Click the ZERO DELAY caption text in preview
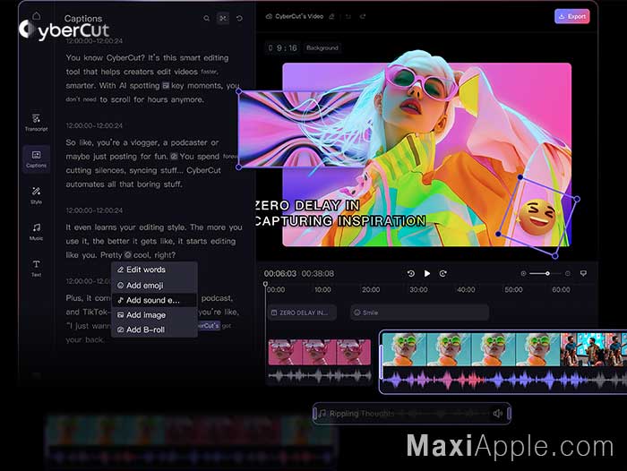This screenshot has height=471, width=627. pos(340,213)
